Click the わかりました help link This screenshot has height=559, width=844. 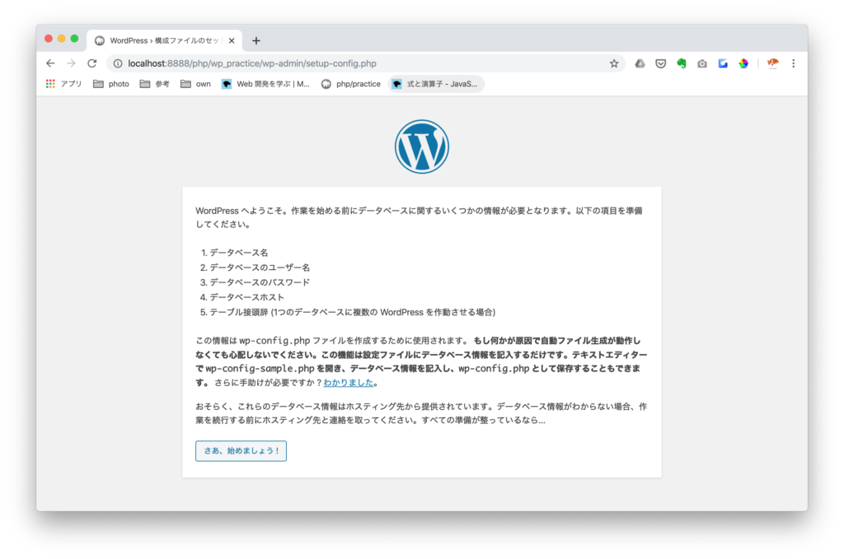click(x=349, y=383)
